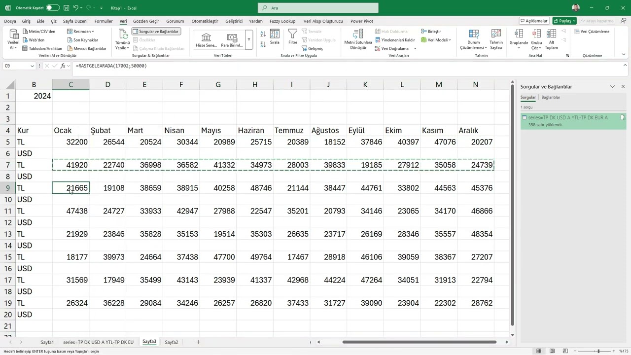Open the Veri Modeli dropdown

click(436, 40)
